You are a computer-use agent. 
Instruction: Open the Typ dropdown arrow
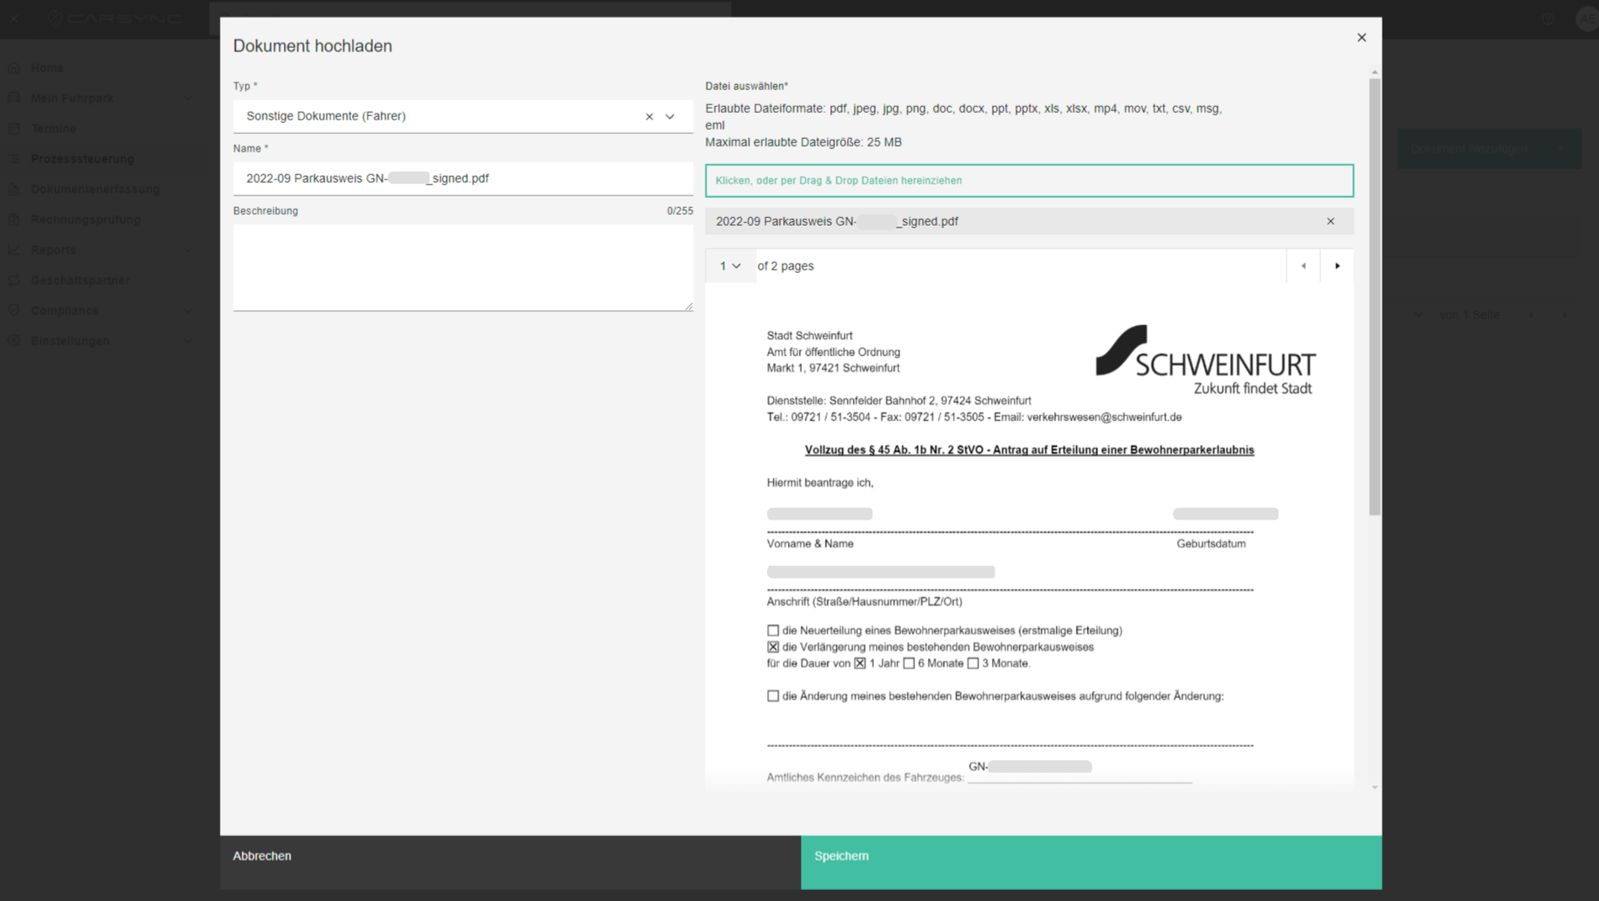(x=670, y=116)
